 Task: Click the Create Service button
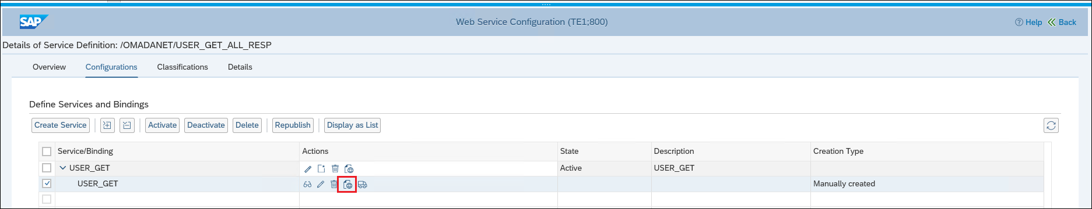point(61,125)
